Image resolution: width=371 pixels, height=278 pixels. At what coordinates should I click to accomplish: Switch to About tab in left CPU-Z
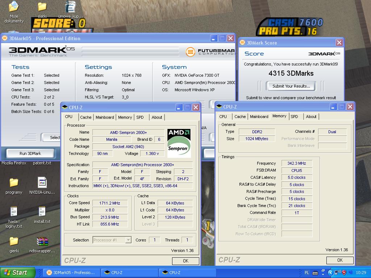[157, 117]
